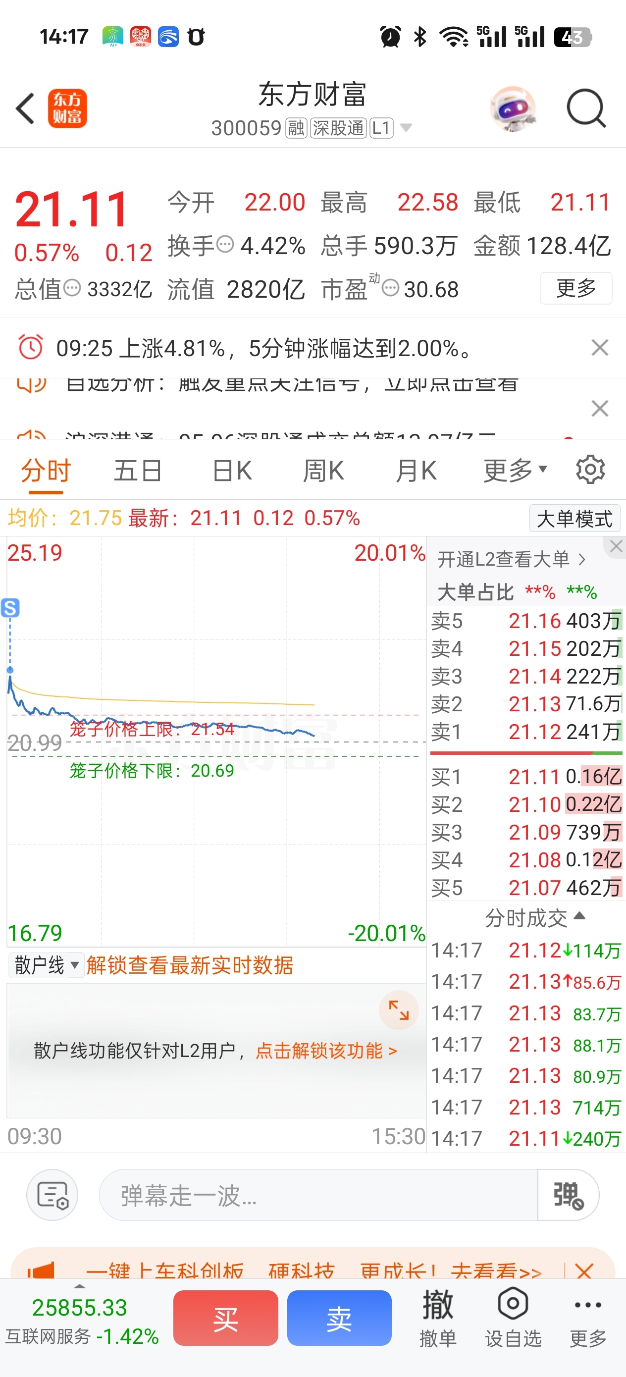
Task: Open chart settings gear icon
Action: 590,470
